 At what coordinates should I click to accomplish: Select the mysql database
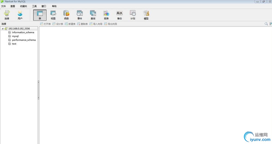pyautogui.click(x=15, y=36)
